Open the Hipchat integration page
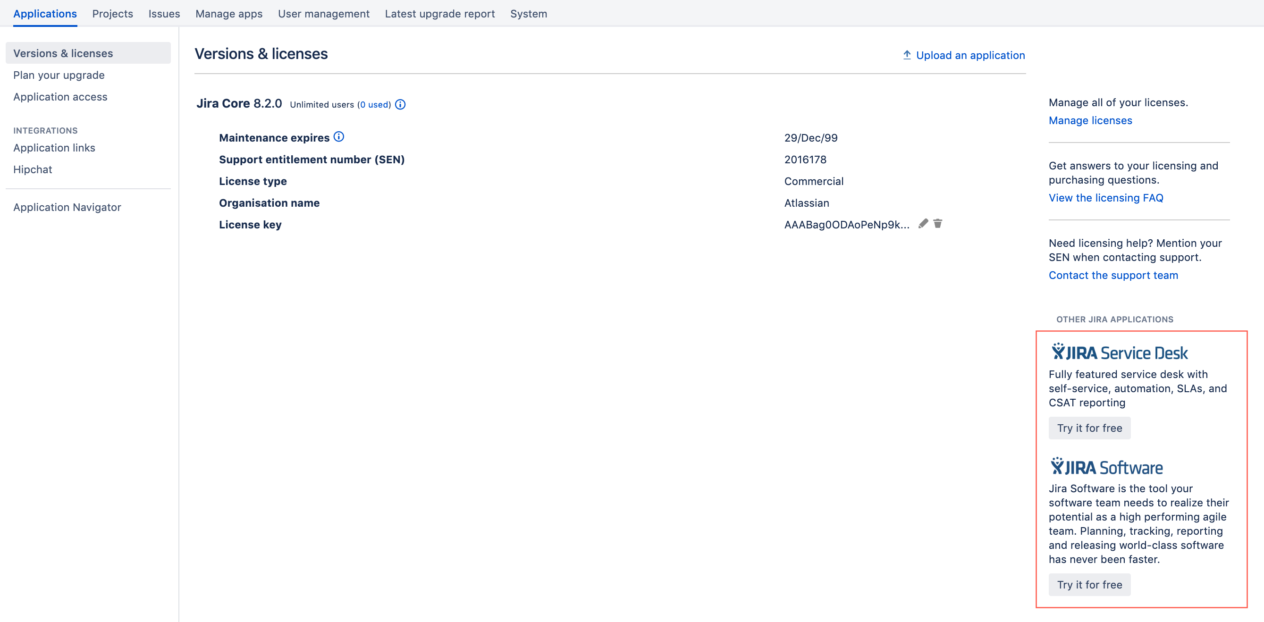 [x=33, y=169]
